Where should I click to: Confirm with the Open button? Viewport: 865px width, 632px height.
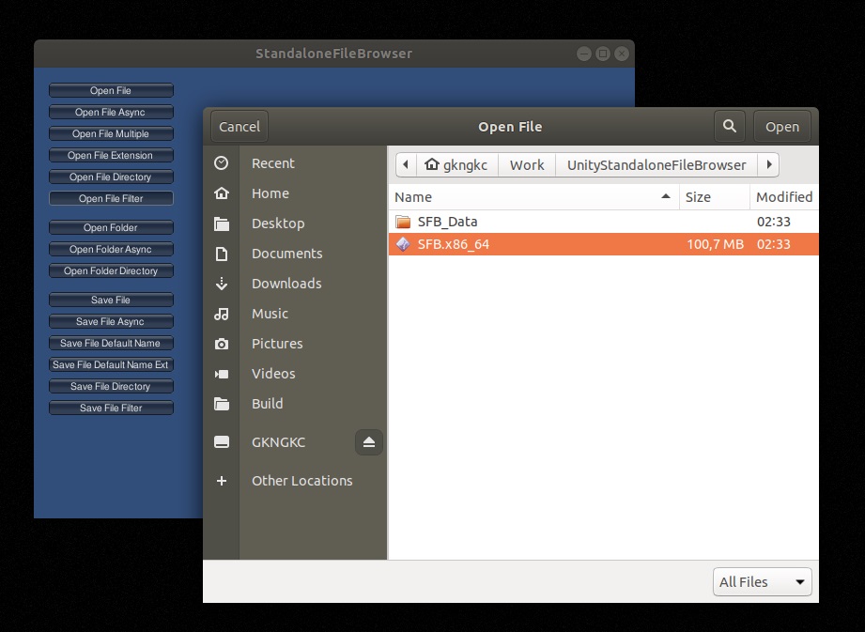pyautogui.click(x=781, y=126)
